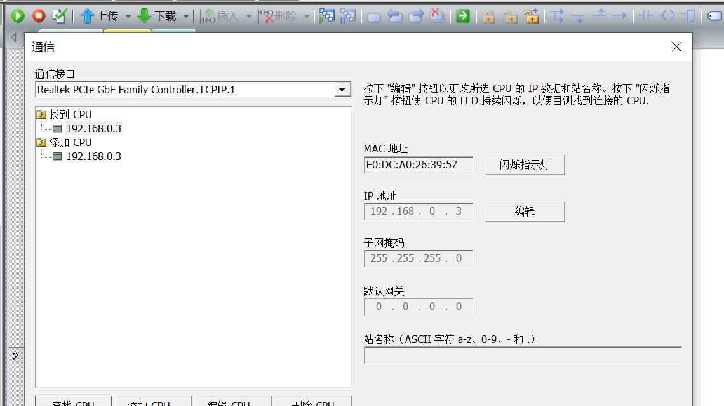Image resolution: width=724 pixels, height=406 pixels.
Task: Select the program compile check icon
Action: coord(58,15)
